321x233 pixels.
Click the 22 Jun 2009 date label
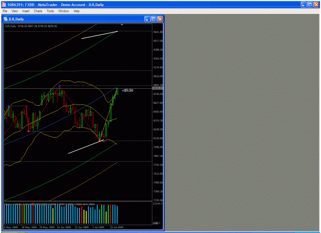click(82, 227)
